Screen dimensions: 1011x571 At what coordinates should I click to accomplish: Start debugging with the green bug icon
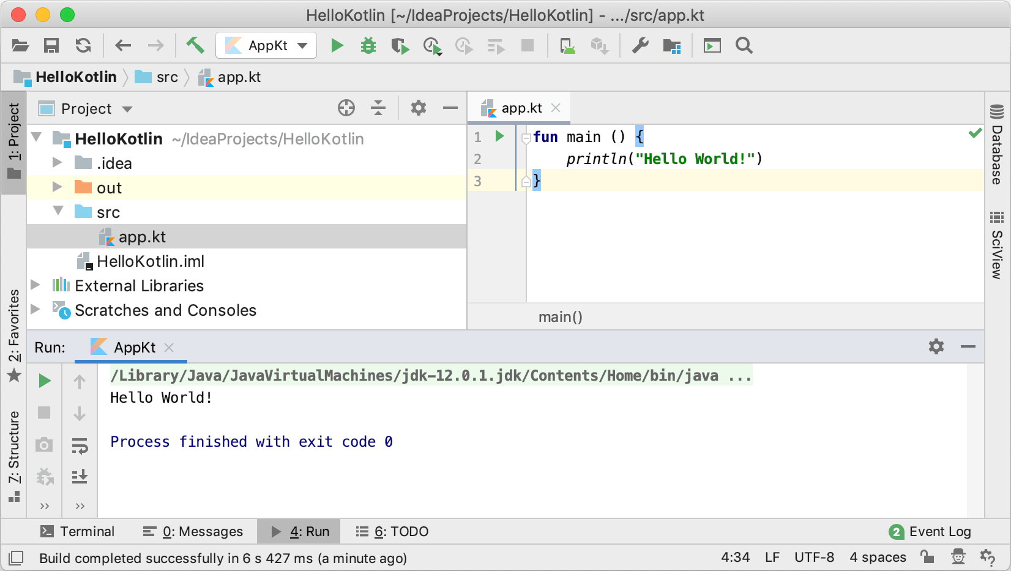(x=368, y=45)
